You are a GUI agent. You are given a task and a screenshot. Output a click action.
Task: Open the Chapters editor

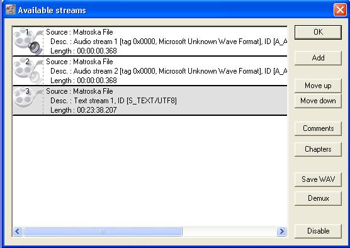pos(318,149)
